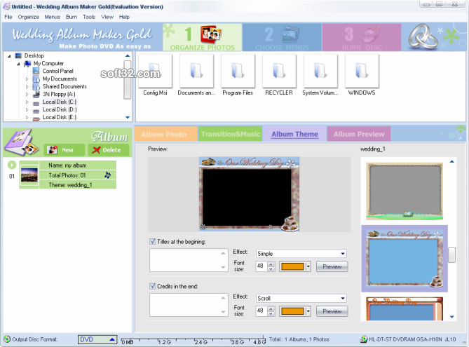Expand the Shared Documents tree node
Viewport: 469px width, 347px height.
27,87
